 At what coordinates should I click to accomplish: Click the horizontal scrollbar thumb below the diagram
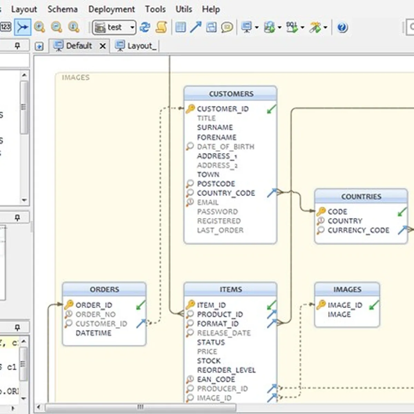tap(140, 407)
